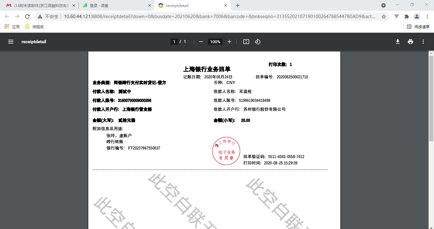Image resolution: width=434 pixels, height=229 pixels.
Task: Close the Gmail tab
Action: [x=74, y=5]
